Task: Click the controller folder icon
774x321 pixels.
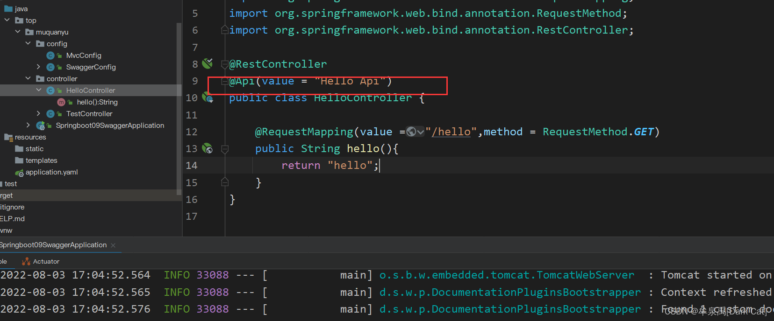Action: click(x=40, y=79)
